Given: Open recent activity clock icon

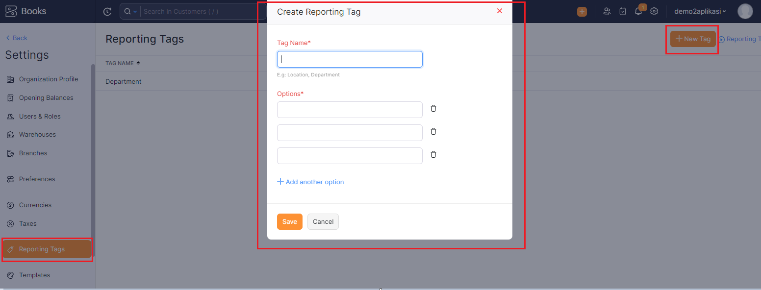Looking at the screenshot, I should (x=107, y=12).
